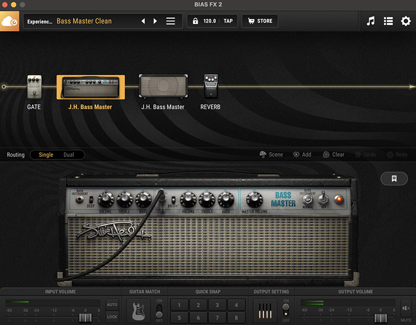Screen dimensions: 416x325
Task: Open the preset list hamburger menu
Action: click(171, 21)
